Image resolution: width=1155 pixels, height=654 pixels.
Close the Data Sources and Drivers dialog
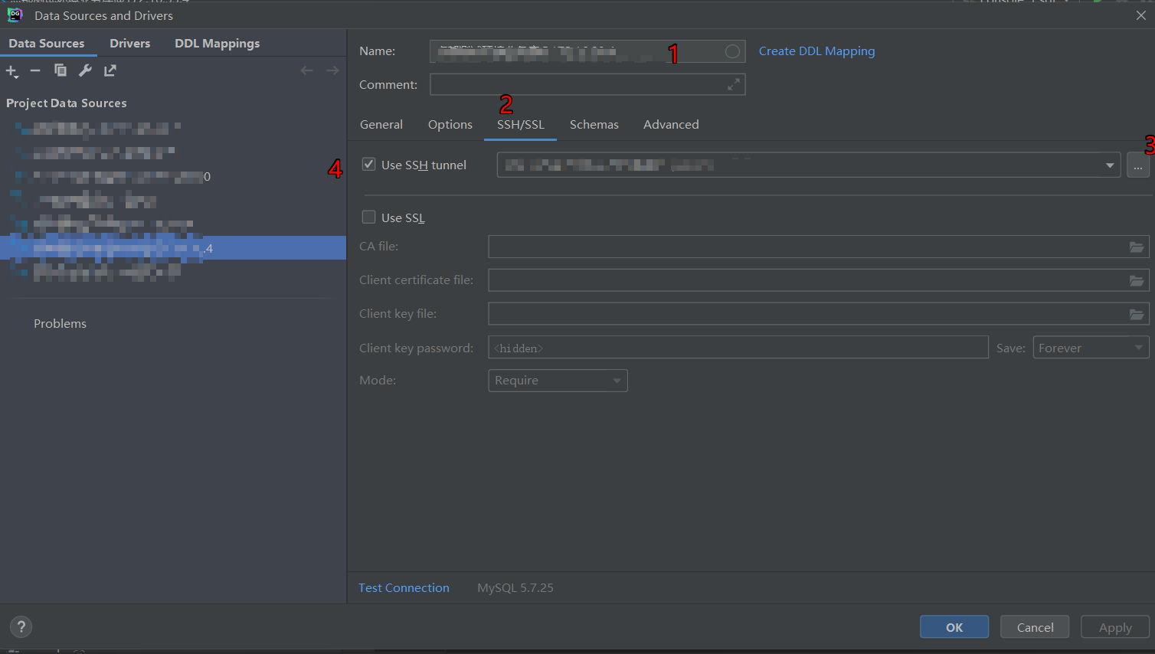pyautogui.click(x=1140, y=15)
